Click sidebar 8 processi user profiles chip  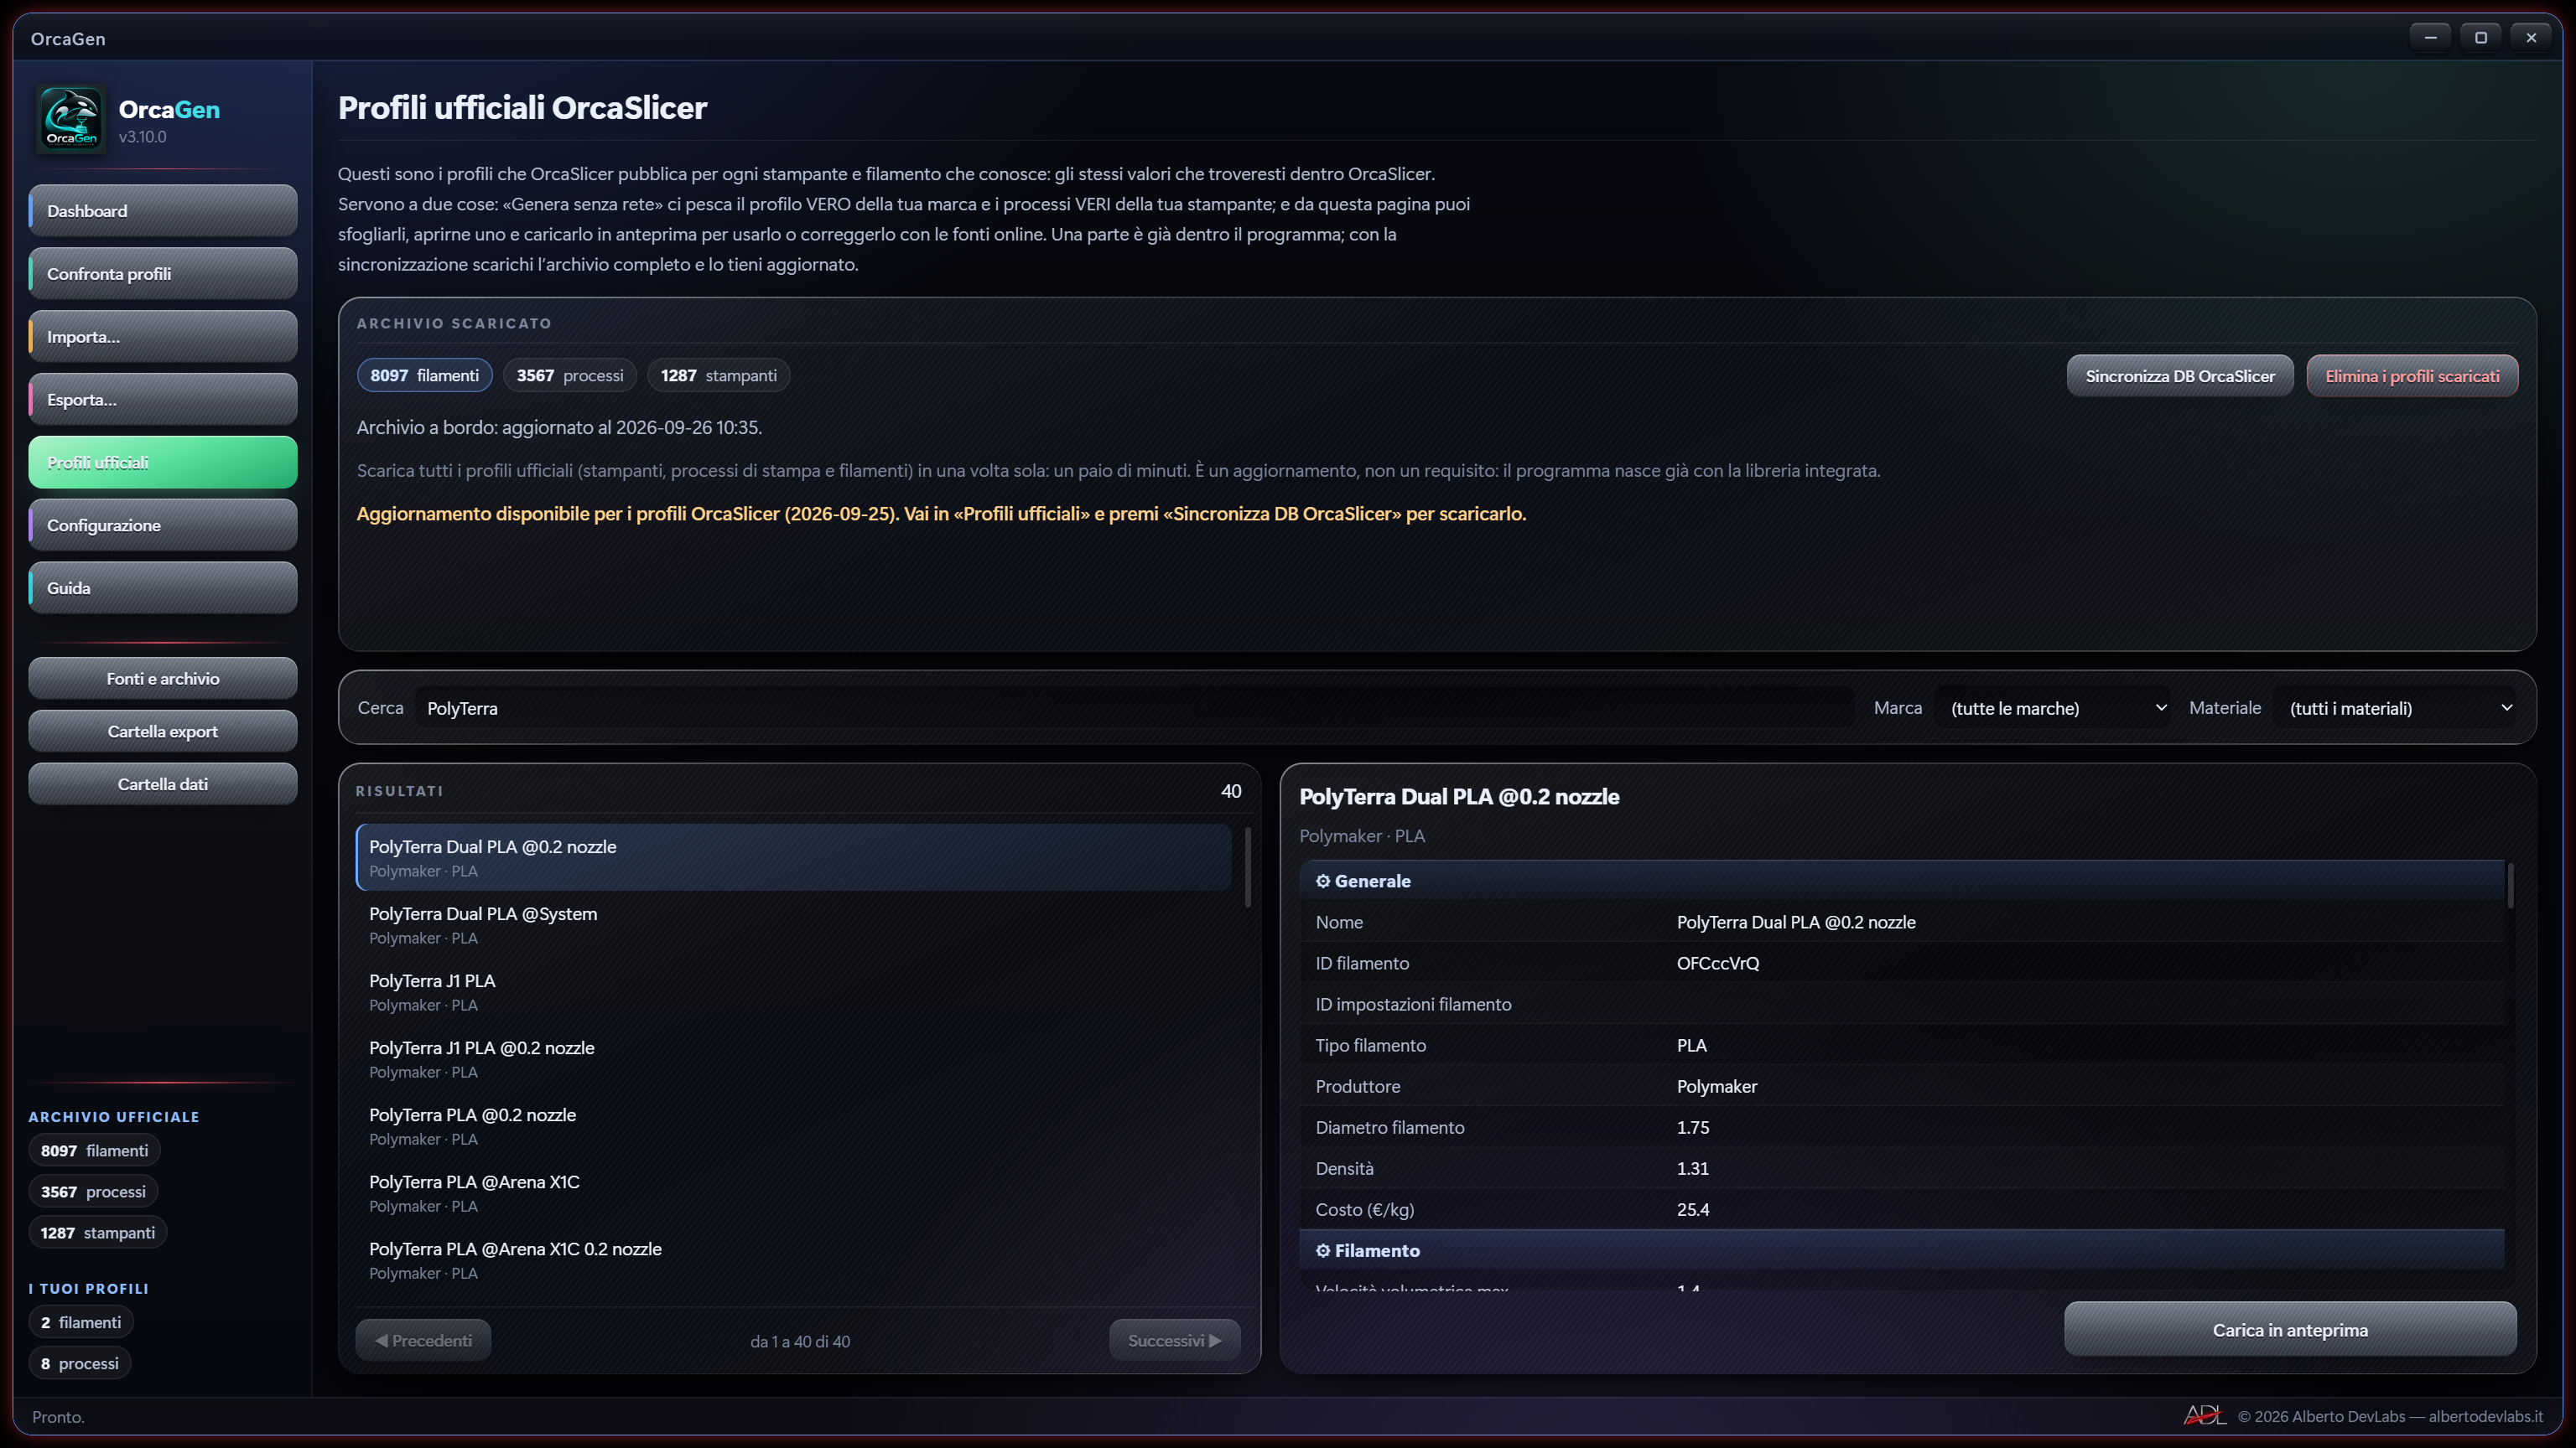80,1363
